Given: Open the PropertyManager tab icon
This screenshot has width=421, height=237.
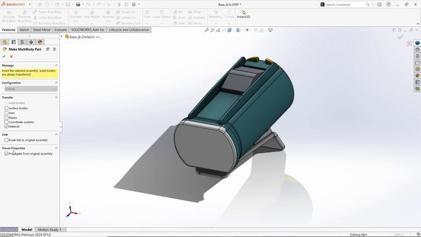Looking at the screenshot, I should coord(14,42).
